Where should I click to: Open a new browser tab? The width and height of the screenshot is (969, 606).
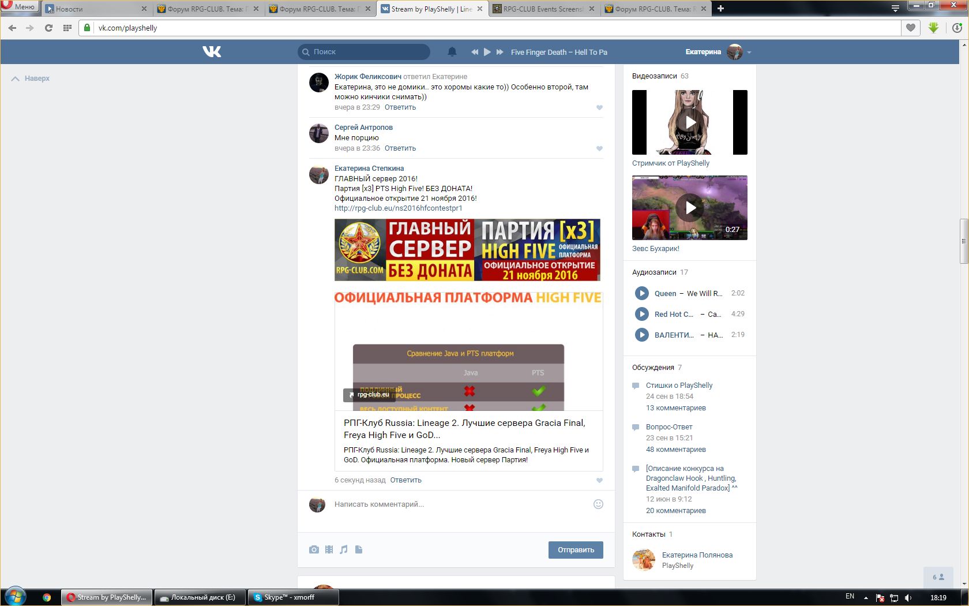pos(720,8)
